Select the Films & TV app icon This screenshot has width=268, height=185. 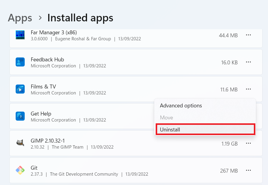[20, 89]
